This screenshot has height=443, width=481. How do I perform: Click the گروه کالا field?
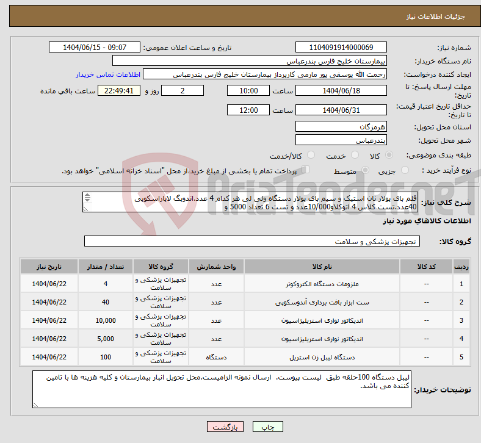point(250,242)
